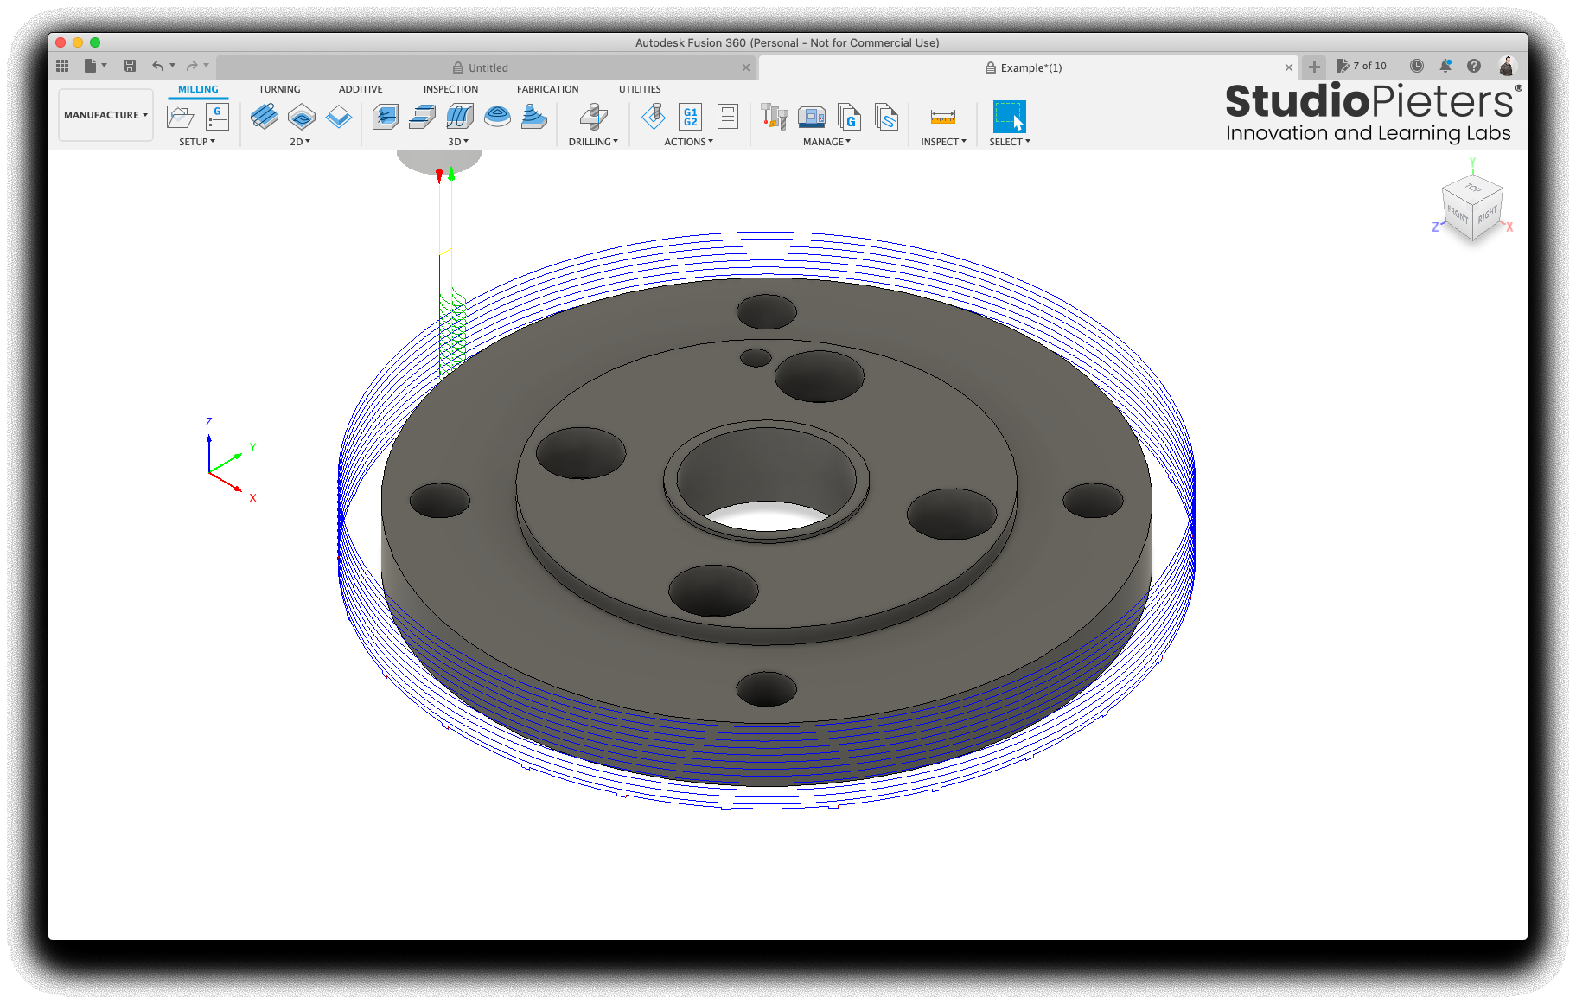
Task: Click the Post Process G1G2 icon
Action: [x=690, y=115]
